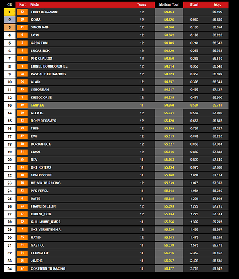Click the Clt position column header
The height and width of the screenshot is (279, 239).
tap(9, 4)
